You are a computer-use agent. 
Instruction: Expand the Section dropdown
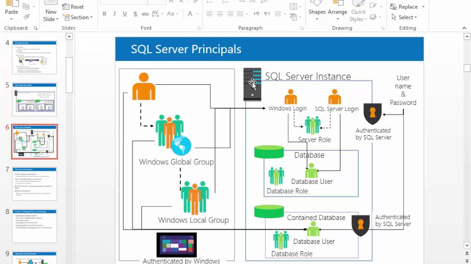pos(91,17)
